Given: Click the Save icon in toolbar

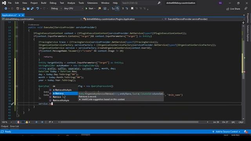Looking at the screenshot, I should [x=28, y=9].
